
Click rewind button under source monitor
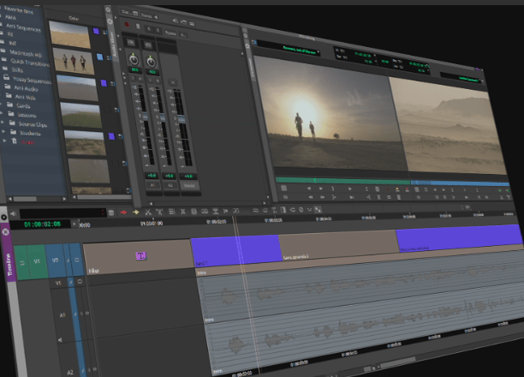pos(311,197)
